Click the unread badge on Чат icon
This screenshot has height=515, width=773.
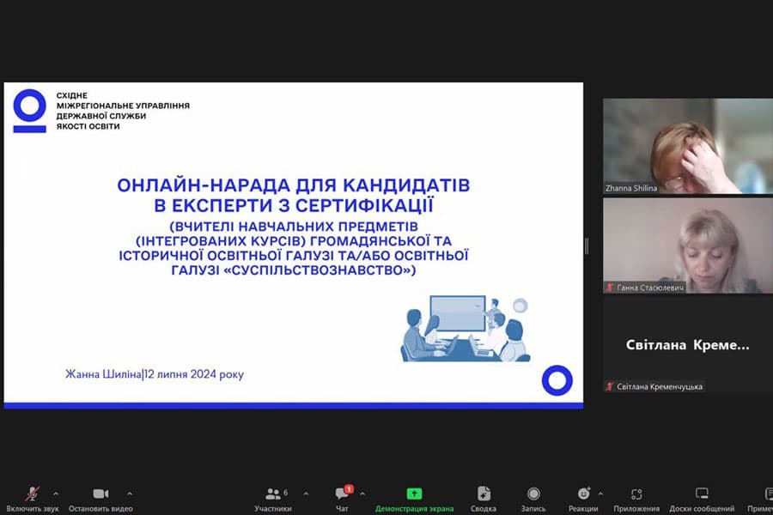349,489
